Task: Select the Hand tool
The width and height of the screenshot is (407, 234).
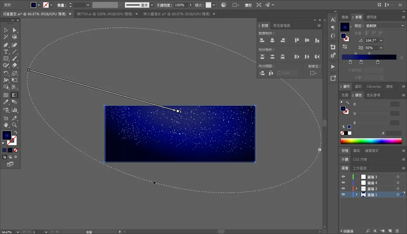Action: click(6, 125)
